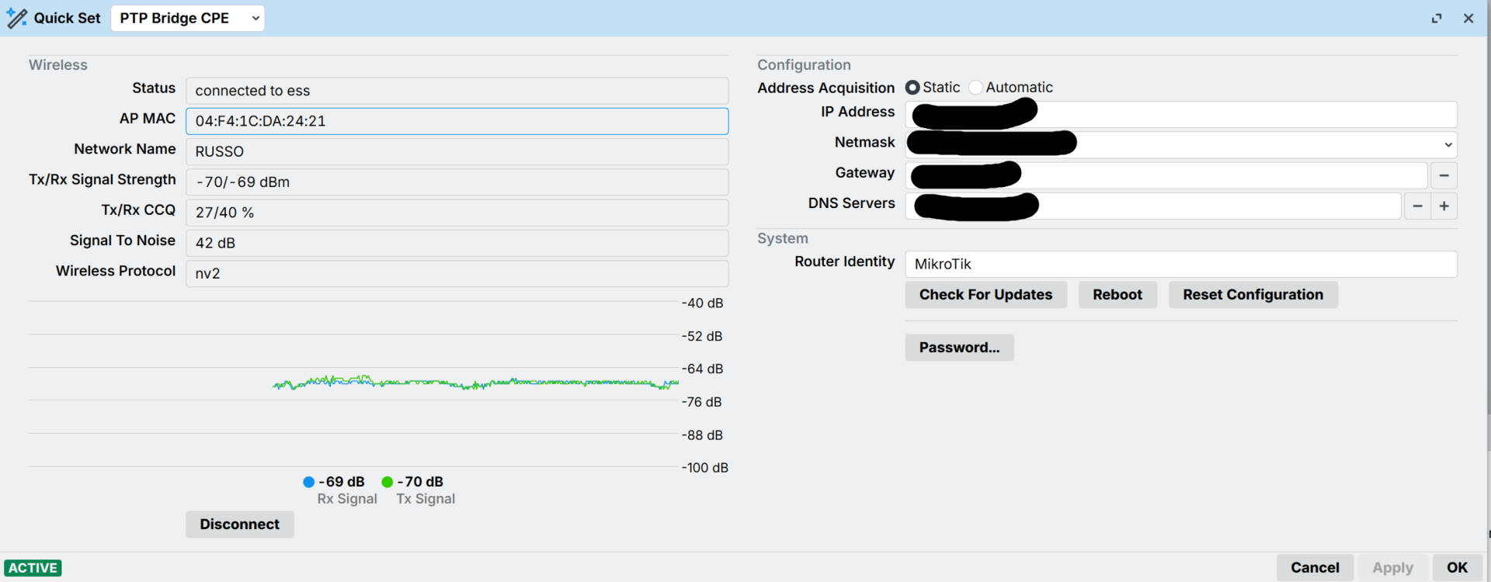Image resolution: width=1491 pixels, height=582 pixels.
Task: Open the Password dialog
Action: (959, 348)
